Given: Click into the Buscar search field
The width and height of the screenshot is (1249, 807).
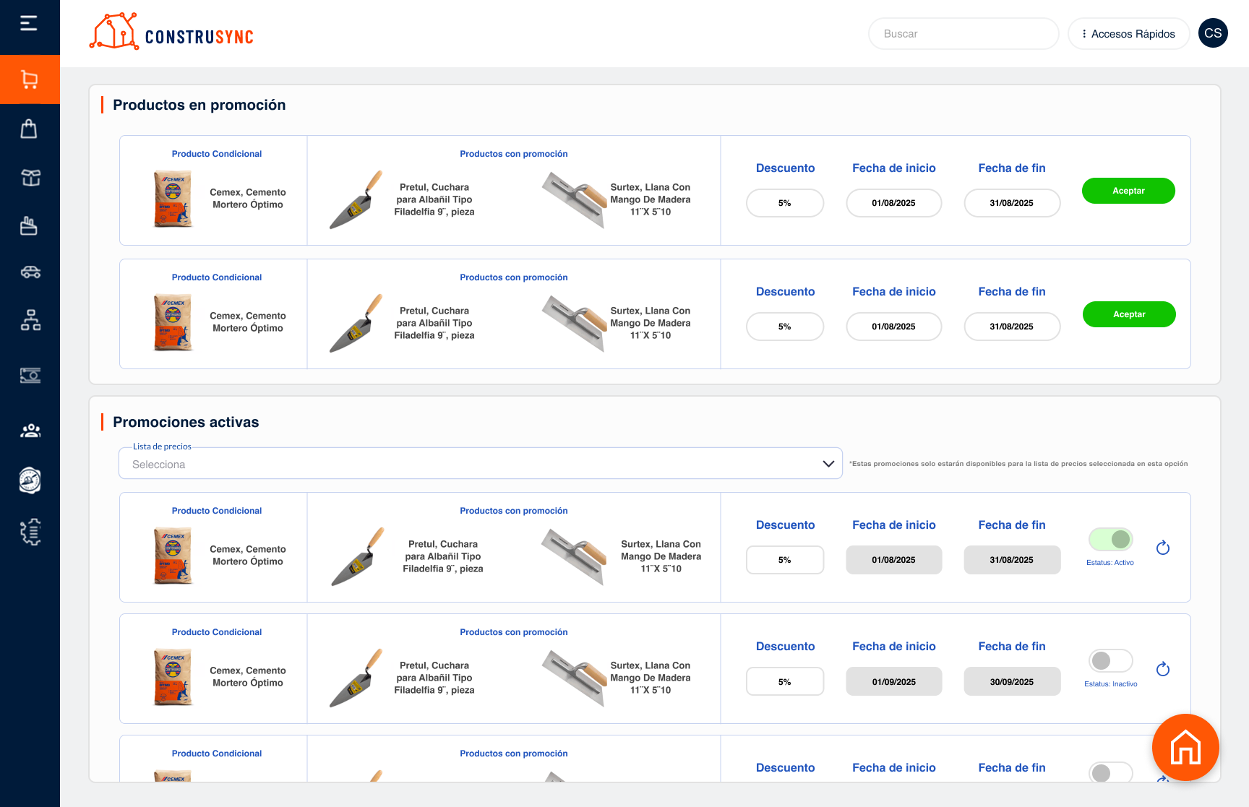Looking at the screenshot, I should (x=963, y=34).
